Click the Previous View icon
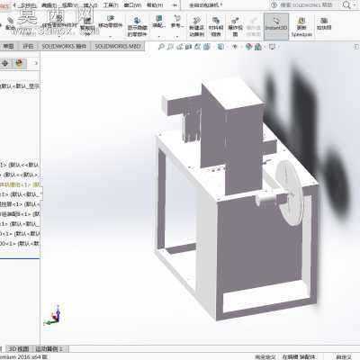This screenshot has width=360, height=360. pos(180,47)
